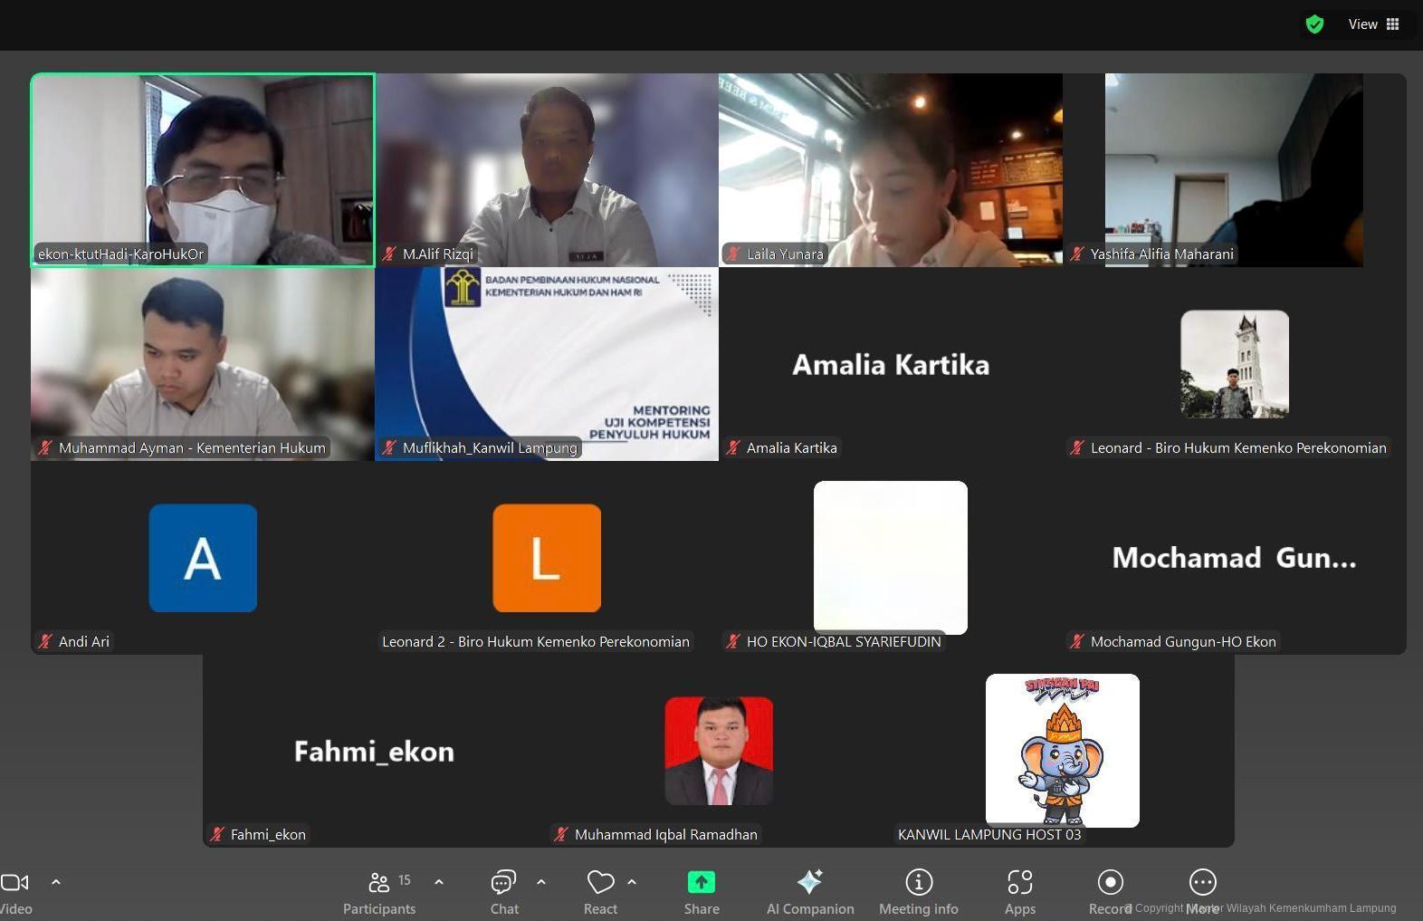Click Muflikhah_Kanwil Lampung's video tile
1423x921 pixels.
click(x=547, y=363)
